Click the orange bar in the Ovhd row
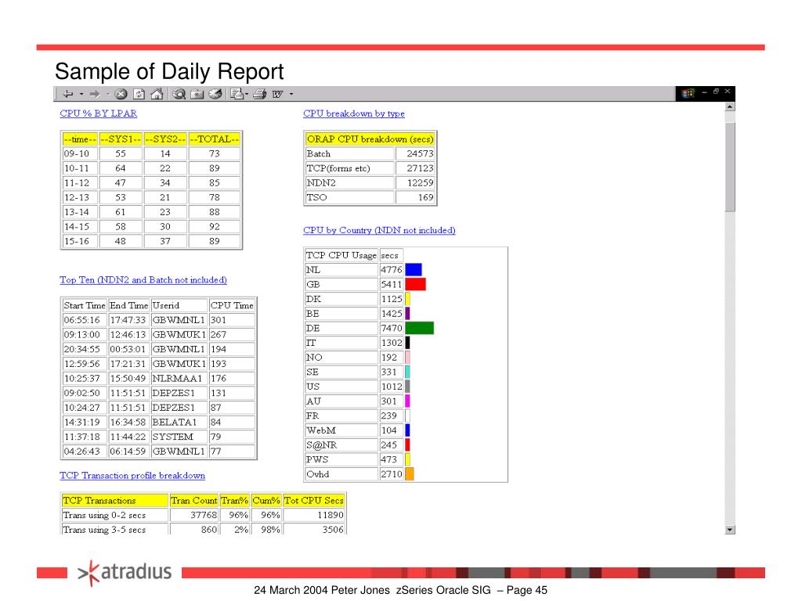The width and height of the screenshot is (802, 601). (x=410, y=474)
